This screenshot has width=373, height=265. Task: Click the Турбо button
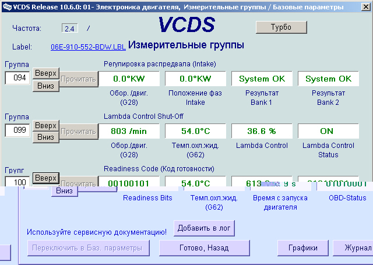pyautogui.click(x=281, y=27)
